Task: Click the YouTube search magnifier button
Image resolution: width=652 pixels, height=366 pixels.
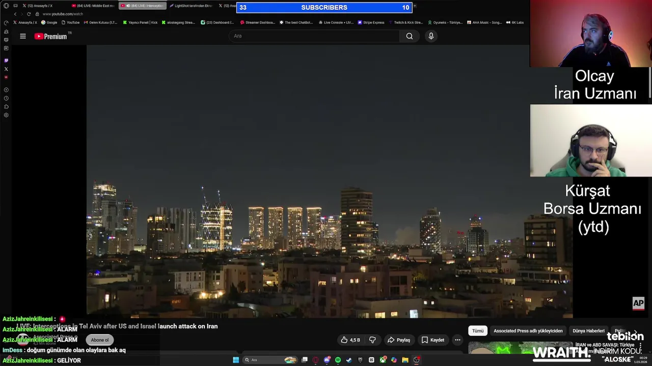Action: 410,36
